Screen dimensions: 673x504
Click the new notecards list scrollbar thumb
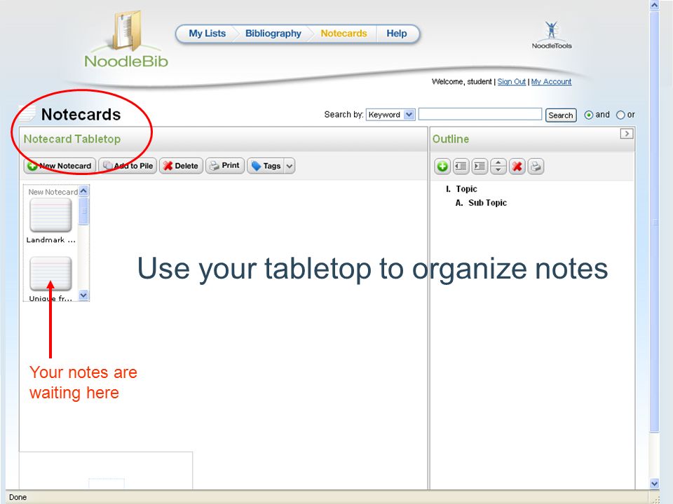(83, 211)
